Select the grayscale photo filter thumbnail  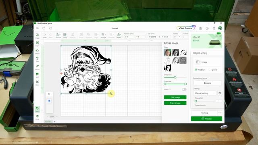175,52
